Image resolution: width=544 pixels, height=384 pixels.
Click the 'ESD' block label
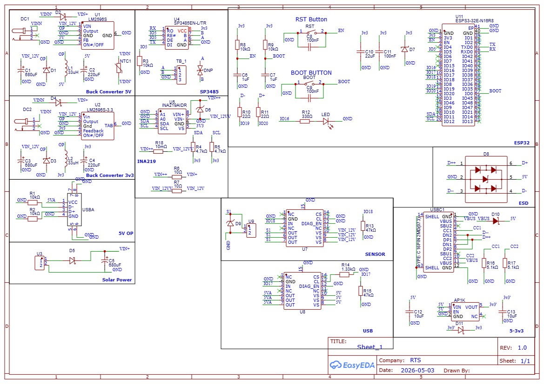click(524, 203)
